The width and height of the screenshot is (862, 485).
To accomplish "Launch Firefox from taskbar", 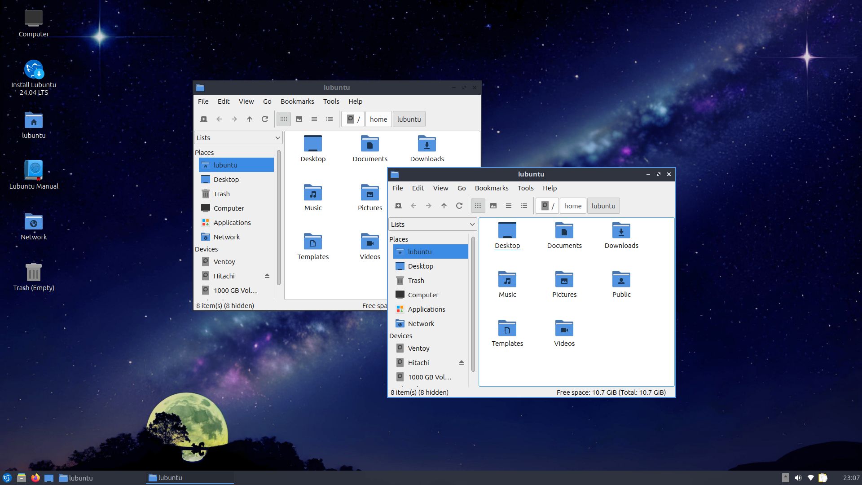I will coord(35,478).
